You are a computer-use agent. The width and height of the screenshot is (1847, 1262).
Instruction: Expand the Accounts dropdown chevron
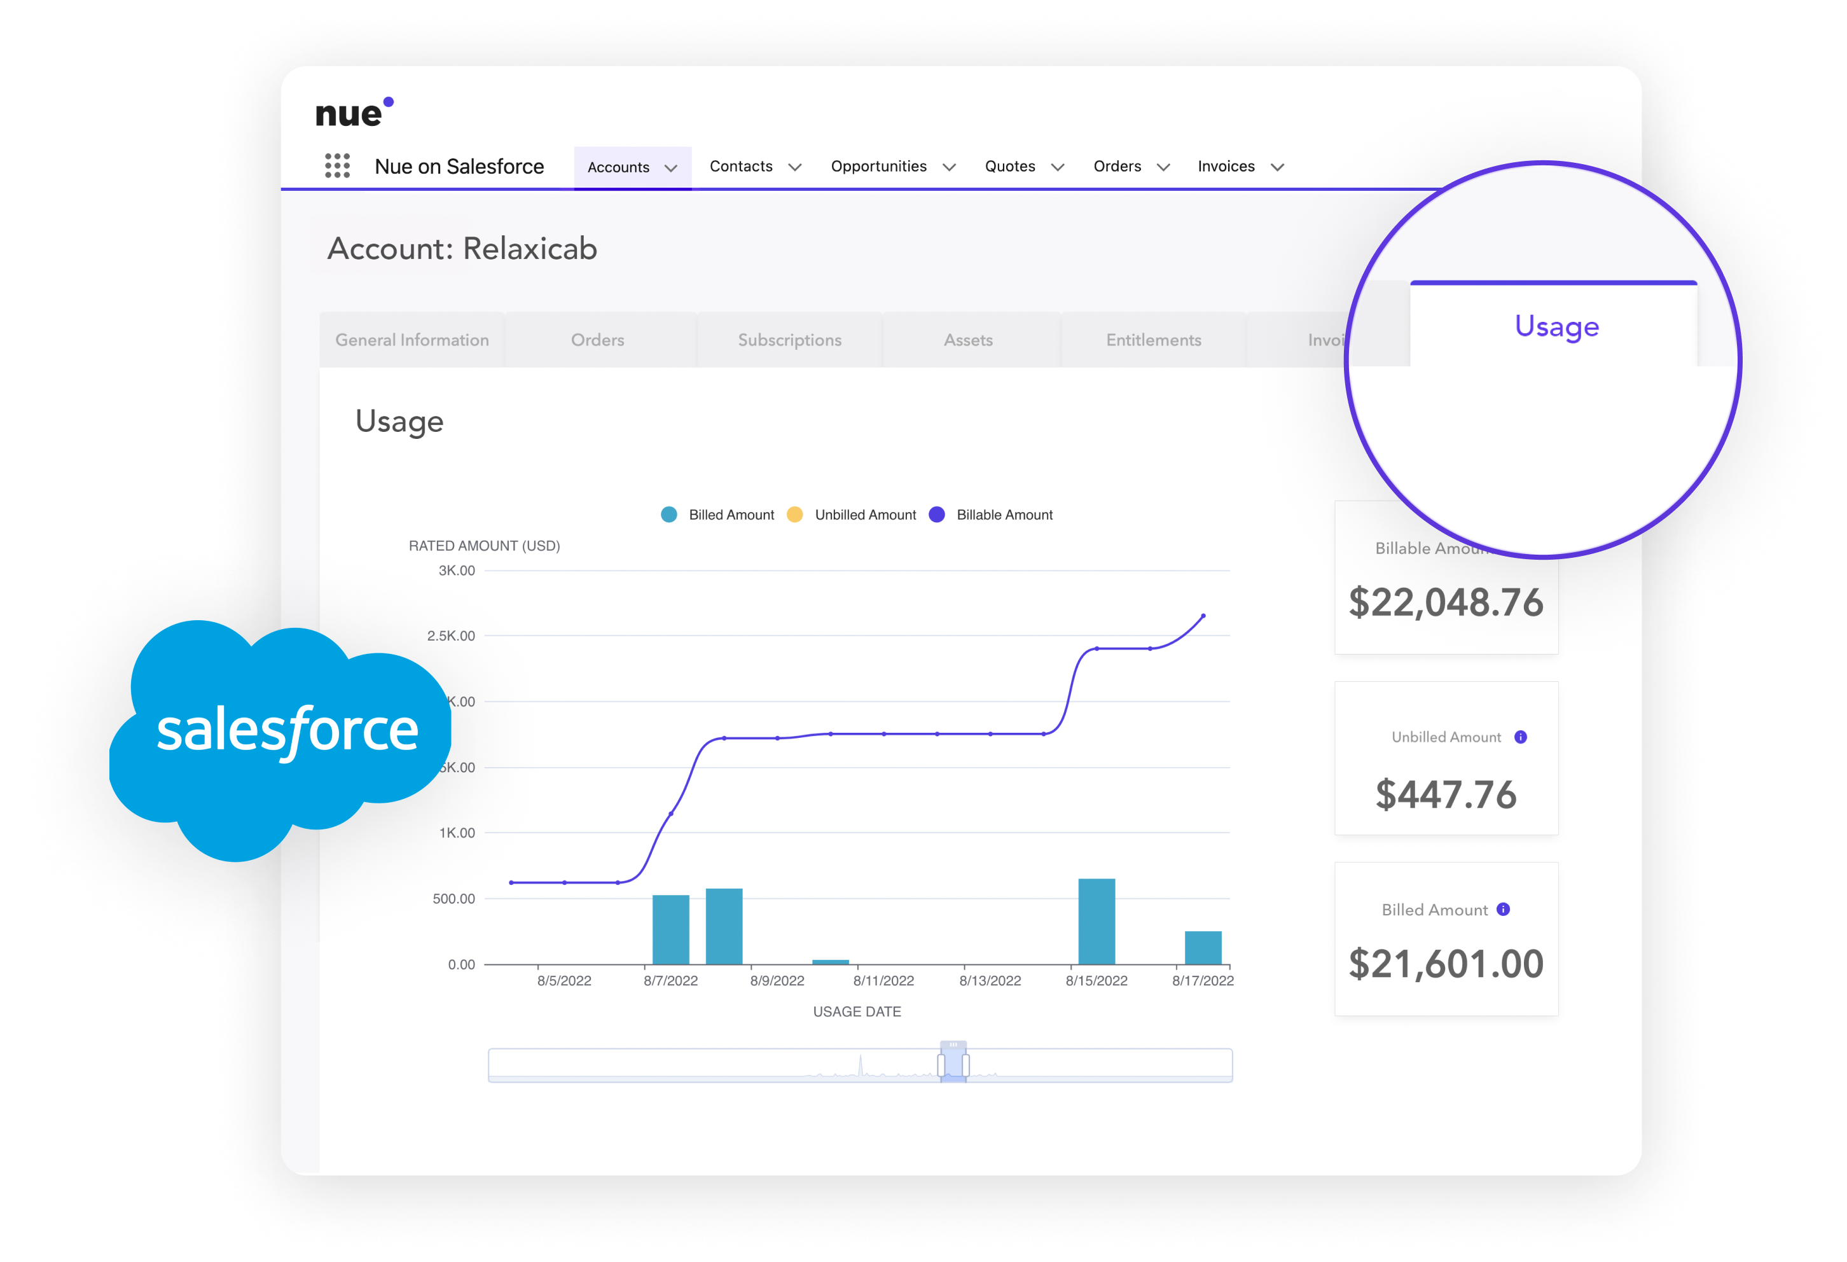pos(671,168)
